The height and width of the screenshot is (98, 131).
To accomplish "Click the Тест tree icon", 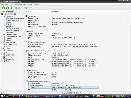I will pos(4,61).
